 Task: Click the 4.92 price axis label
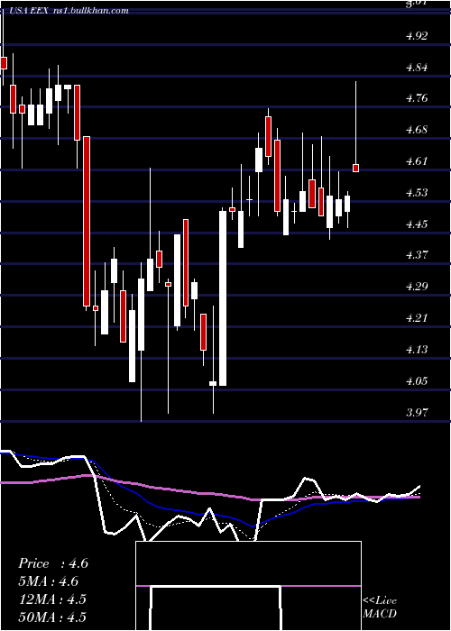coord(417,36)
